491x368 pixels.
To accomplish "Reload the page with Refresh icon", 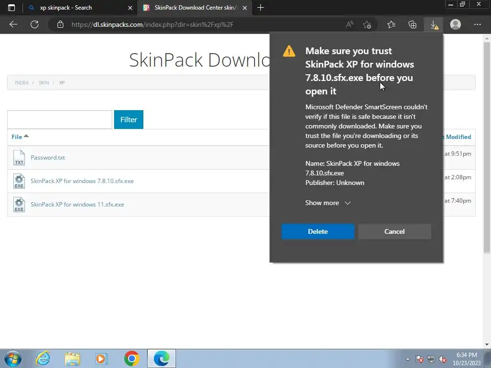I will [35, 24].
